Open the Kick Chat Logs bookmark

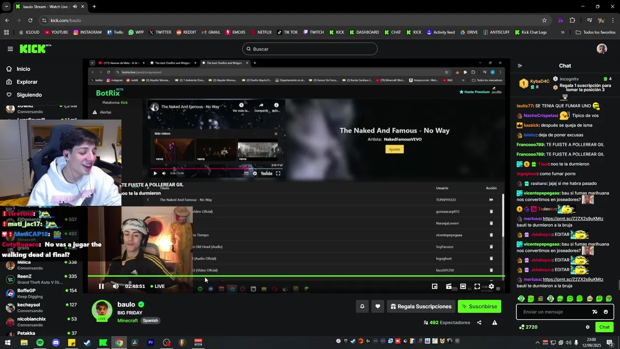coord(530,32)
